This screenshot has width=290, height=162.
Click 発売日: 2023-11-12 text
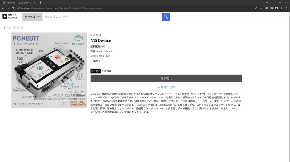coord(100,56)
